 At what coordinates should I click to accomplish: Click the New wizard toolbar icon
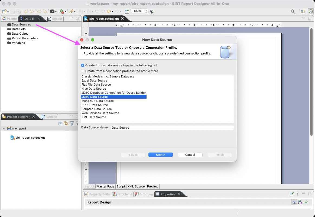[4, 11]
